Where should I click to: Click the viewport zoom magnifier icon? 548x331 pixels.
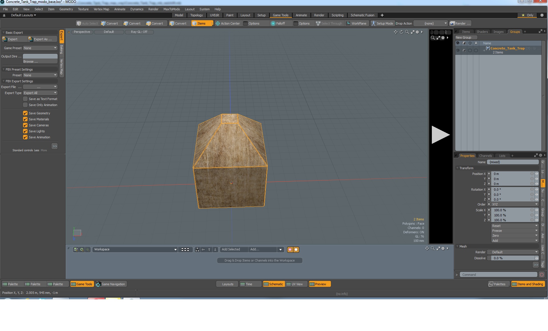pyautogui.click(x=407, y=32)
